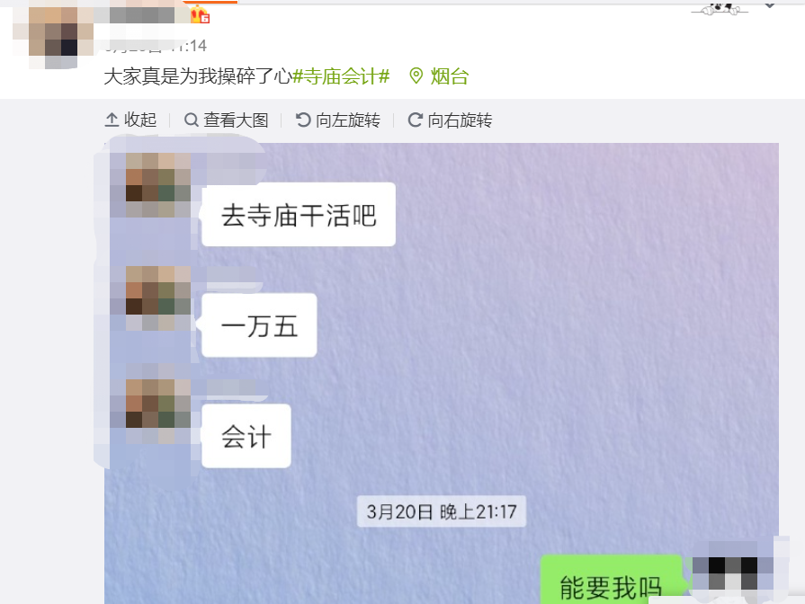Click the upload arrow icon beside 收起
Image resolution: width=805 pixels, height=604 pixels.
[112, 120]
